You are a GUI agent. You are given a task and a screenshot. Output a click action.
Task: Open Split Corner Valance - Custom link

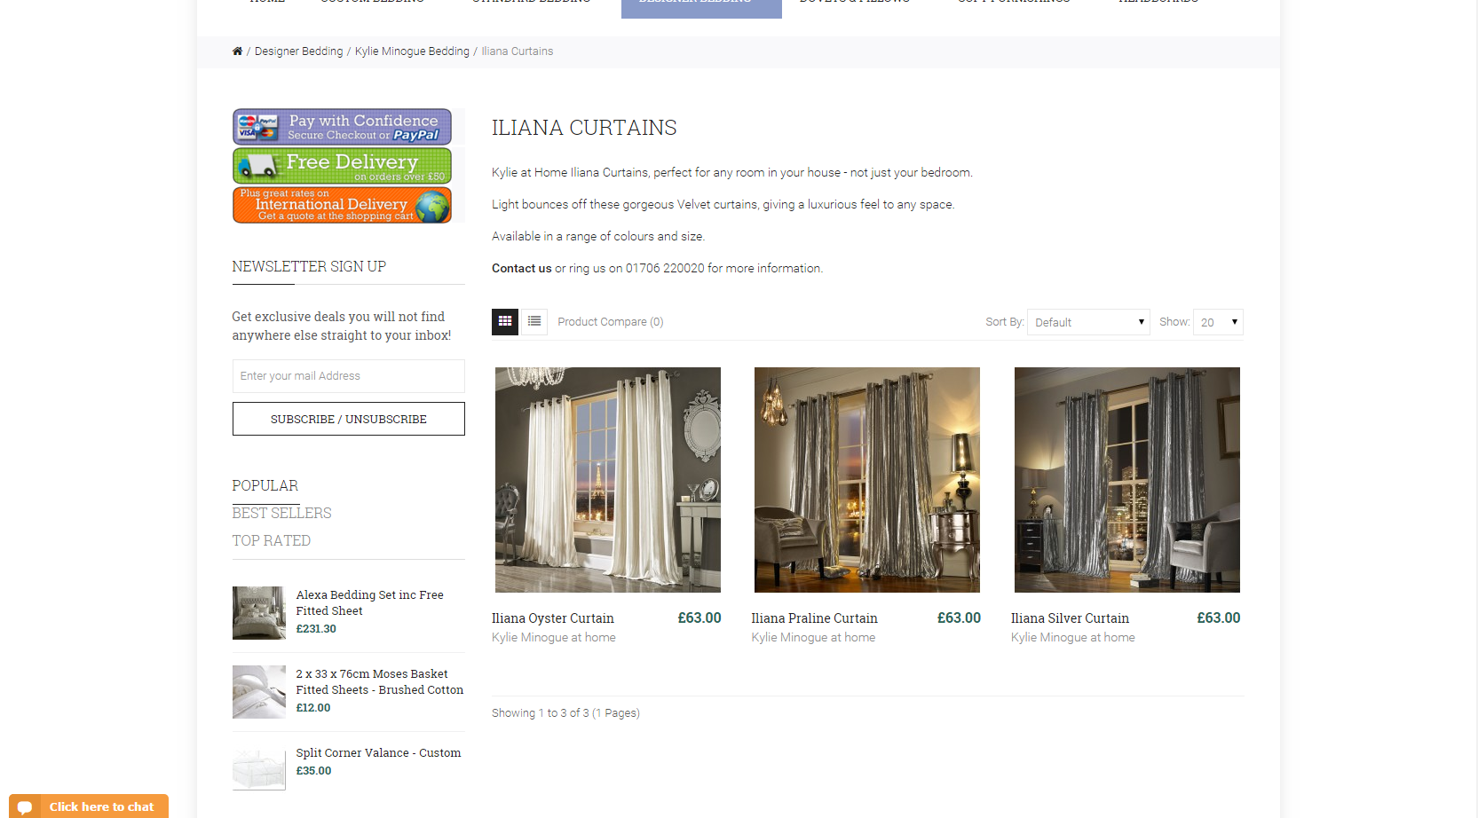point(378,753)
